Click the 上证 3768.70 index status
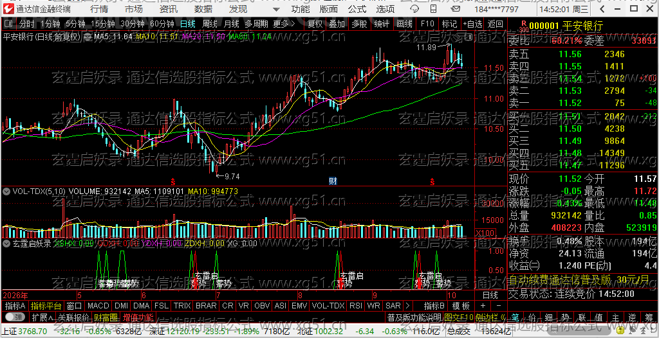The width and height of the screenshot is (659, 338). 25,332
